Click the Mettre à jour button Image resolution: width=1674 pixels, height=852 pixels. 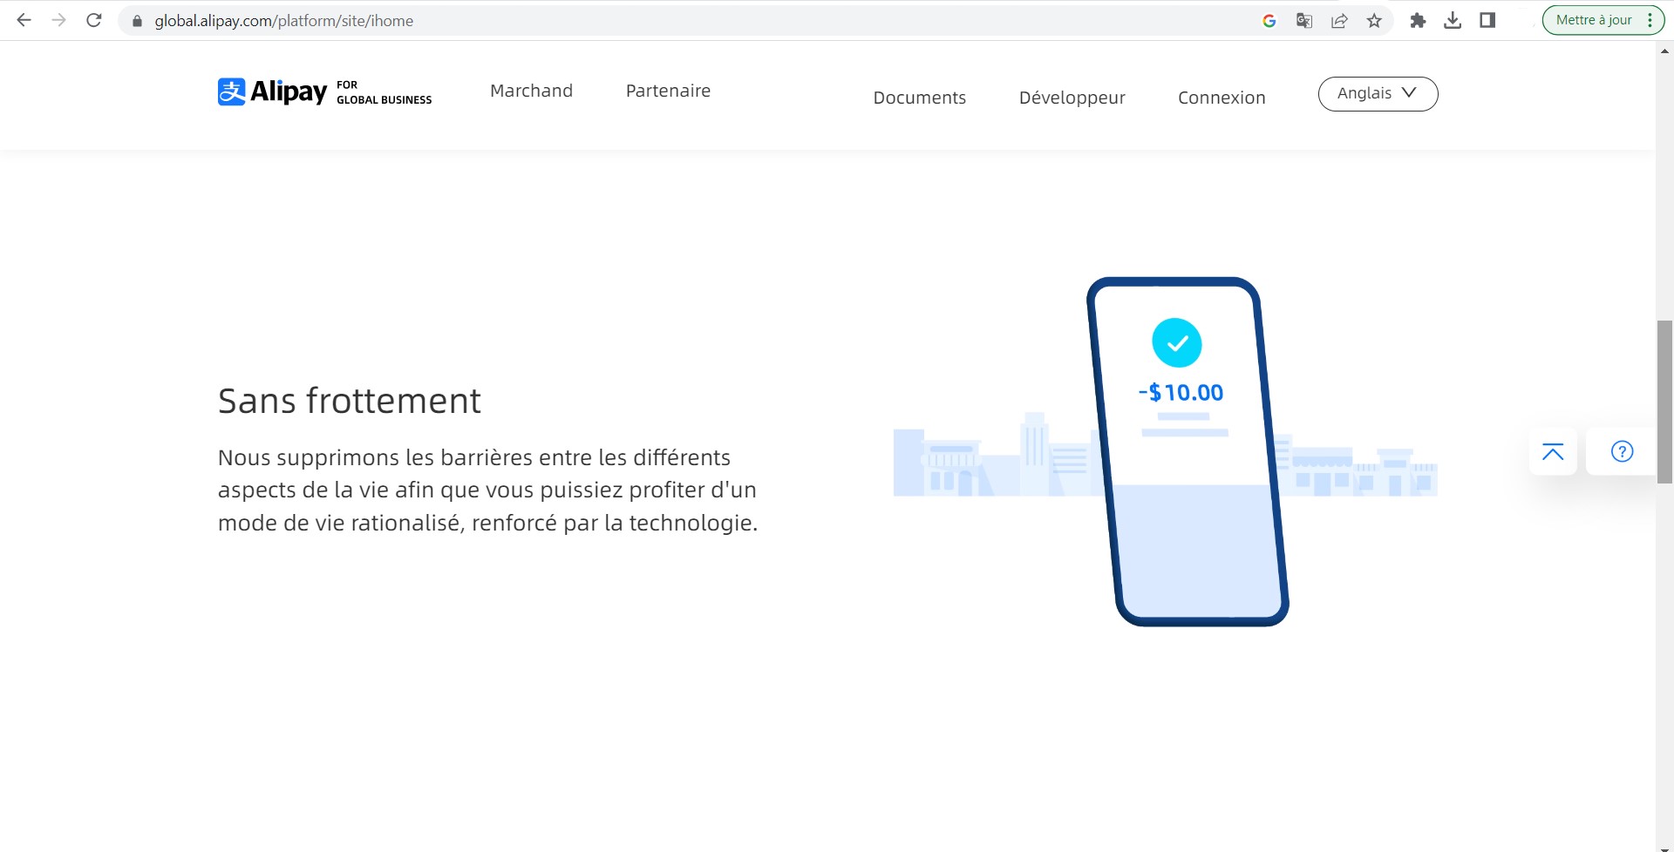(1594, 20)
